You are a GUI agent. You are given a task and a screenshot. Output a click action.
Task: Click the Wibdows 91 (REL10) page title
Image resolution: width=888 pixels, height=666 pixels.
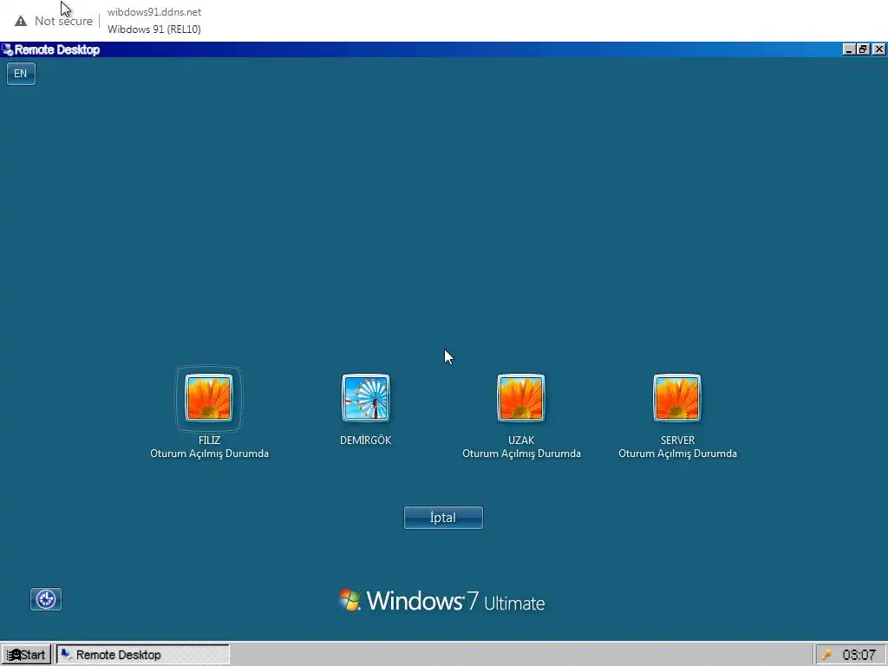(154, 29)
